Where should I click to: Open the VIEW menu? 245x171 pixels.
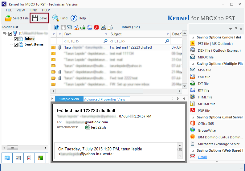[21, 10]
